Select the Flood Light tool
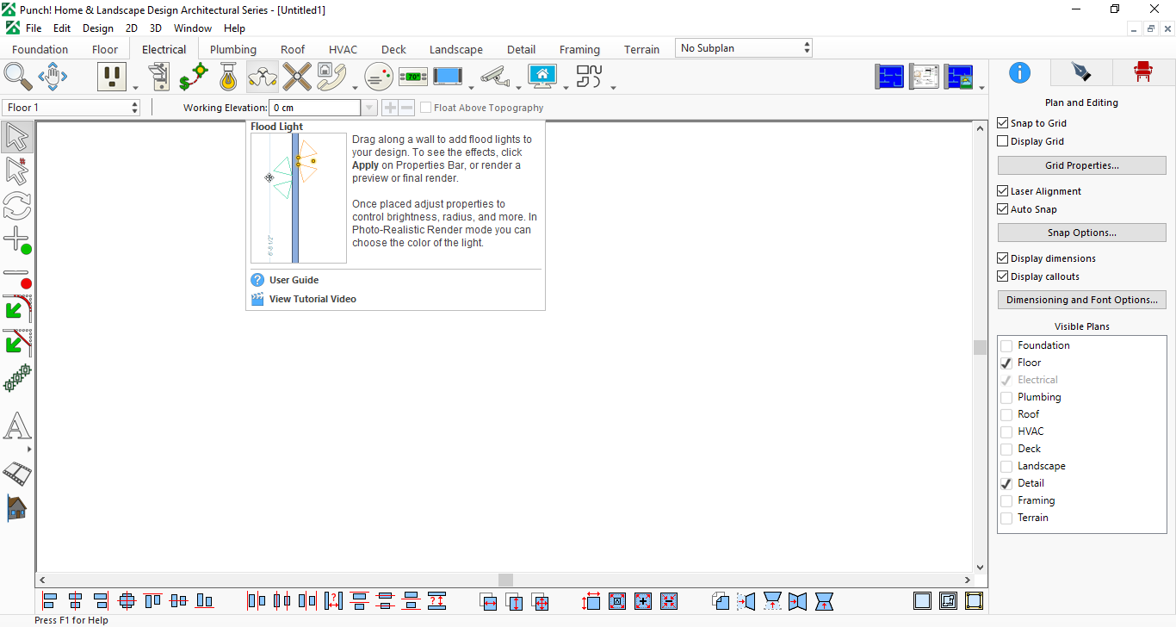This screenshot has height=627, width=1176. click(262, 77)
